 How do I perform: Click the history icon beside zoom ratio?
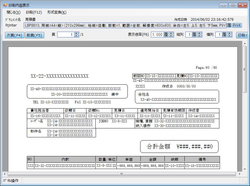point(166,35)
